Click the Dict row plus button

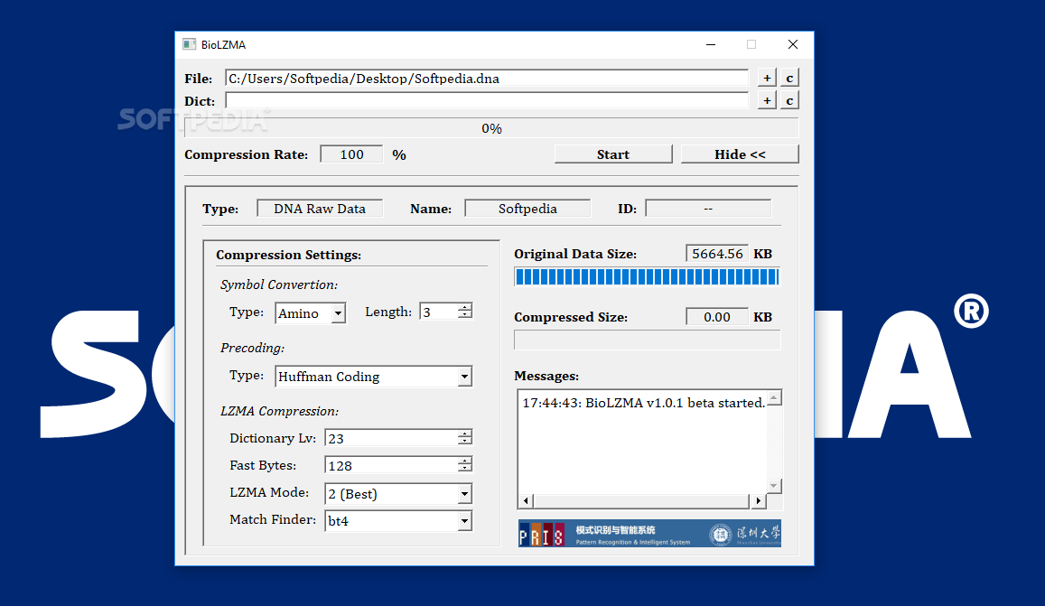[x=767, y=100]
